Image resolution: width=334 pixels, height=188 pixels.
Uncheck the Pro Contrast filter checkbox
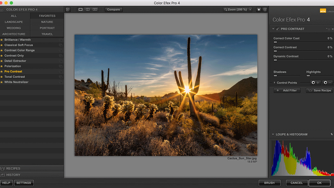click(x=278, y=29)
